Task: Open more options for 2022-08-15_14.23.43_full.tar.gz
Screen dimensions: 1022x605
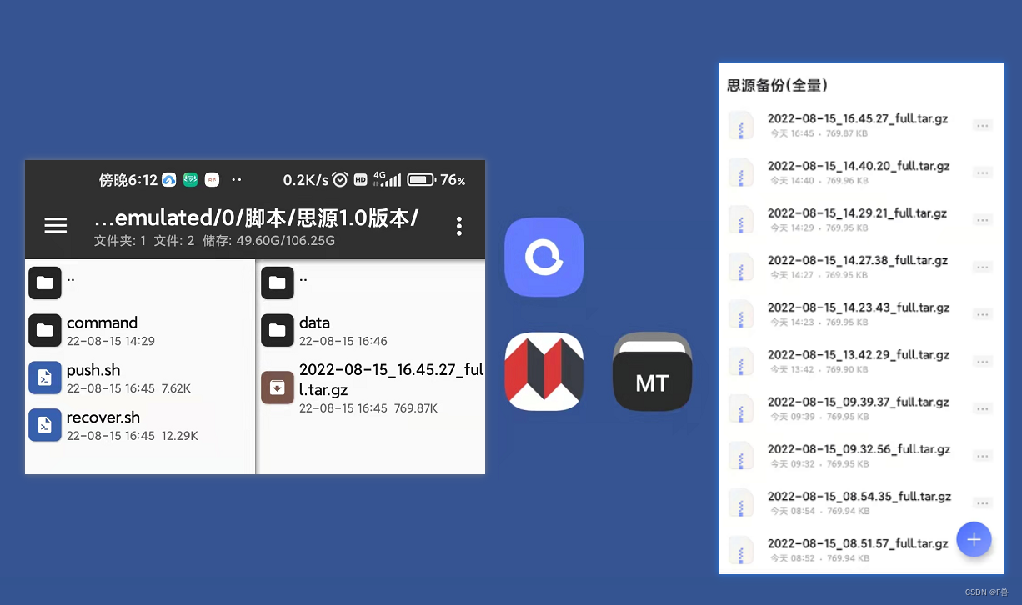Action: 982,314
